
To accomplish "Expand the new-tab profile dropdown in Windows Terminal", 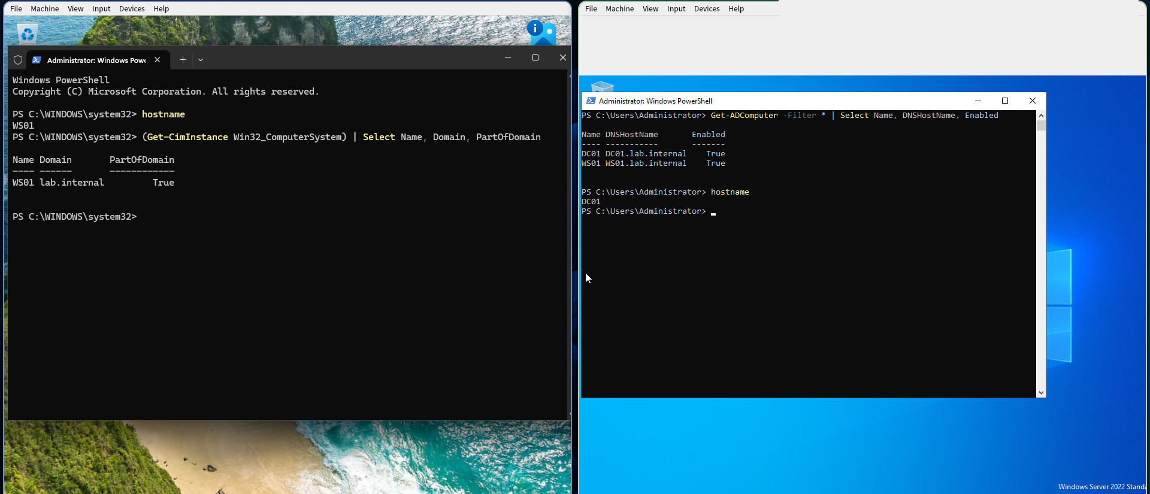I will pos(201,60).
